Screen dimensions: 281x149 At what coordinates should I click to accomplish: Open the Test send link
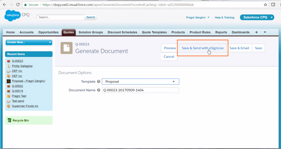point(18,101)
